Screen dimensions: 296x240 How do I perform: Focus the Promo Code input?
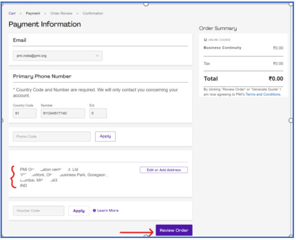(52, 137)
